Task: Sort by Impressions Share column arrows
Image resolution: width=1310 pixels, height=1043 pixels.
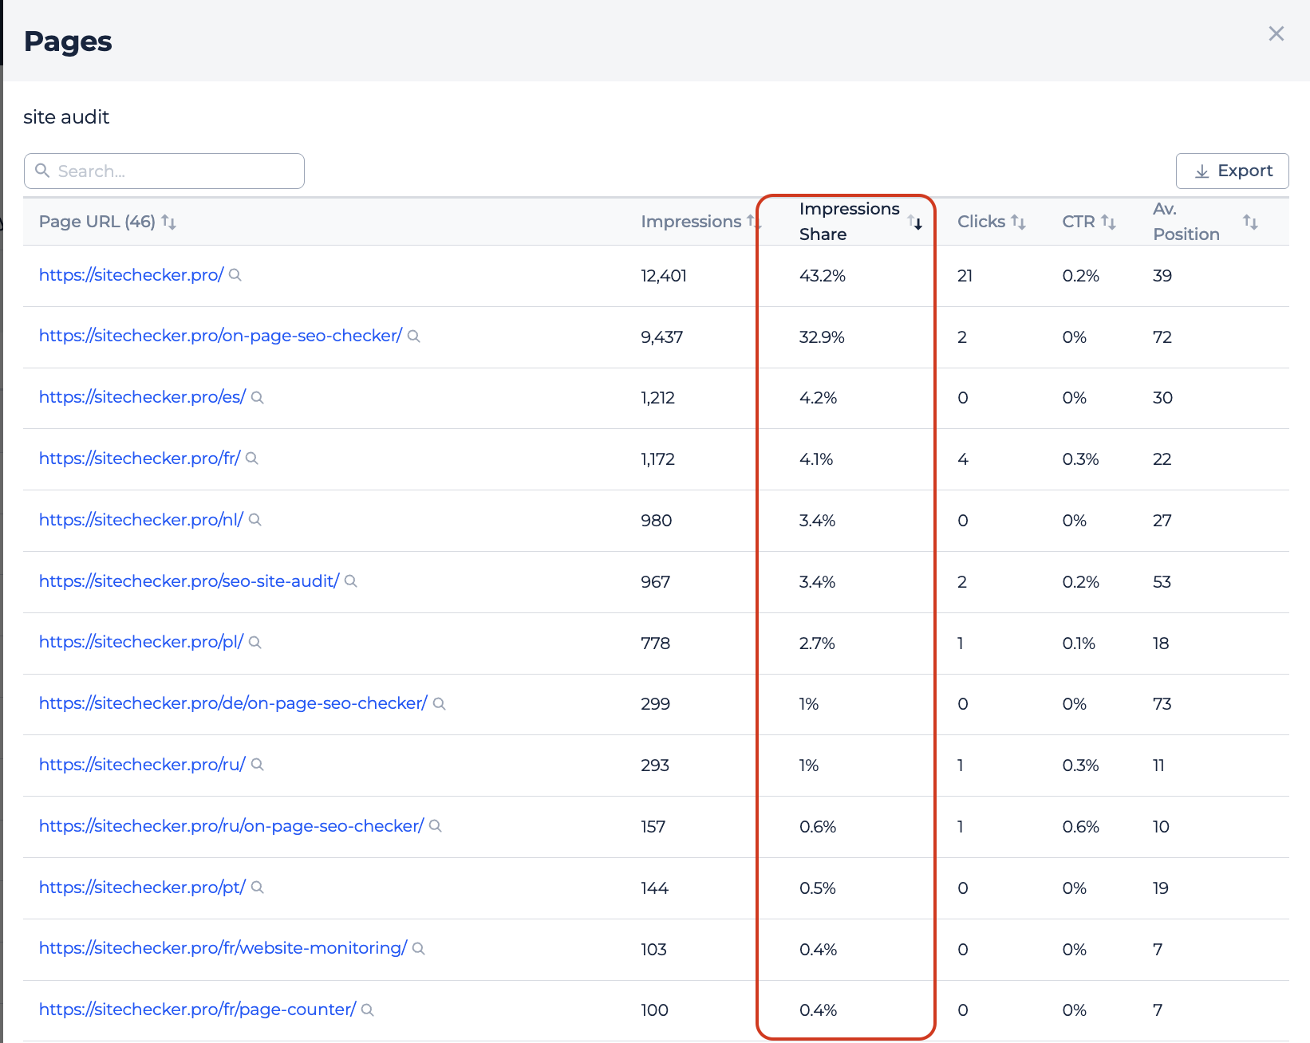Action: tap(915, 222)
